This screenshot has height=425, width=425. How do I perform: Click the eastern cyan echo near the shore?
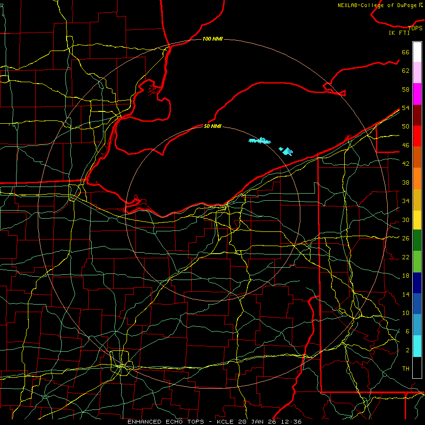coord(287,151)
